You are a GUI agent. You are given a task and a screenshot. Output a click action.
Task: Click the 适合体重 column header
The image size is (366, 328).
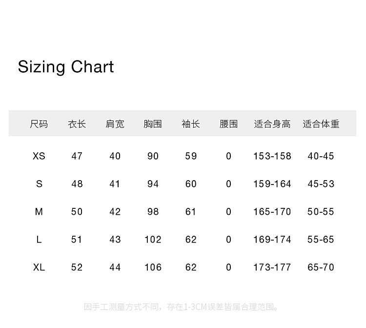pos(321,124)
